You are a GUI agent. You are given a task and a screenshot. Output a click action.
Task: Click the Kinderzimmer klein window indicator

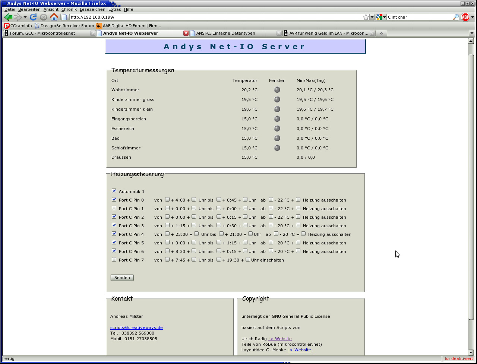click(277, 109)
